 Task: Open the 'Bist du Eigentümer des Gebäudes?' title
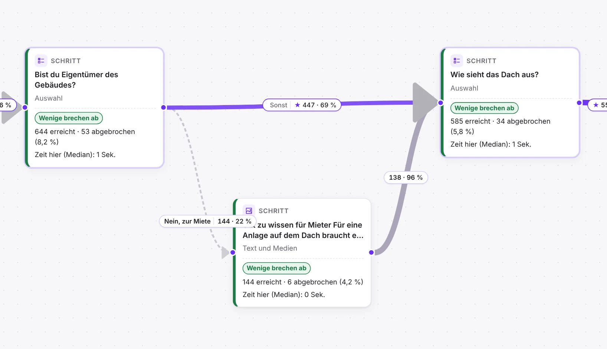click(76, 80)
